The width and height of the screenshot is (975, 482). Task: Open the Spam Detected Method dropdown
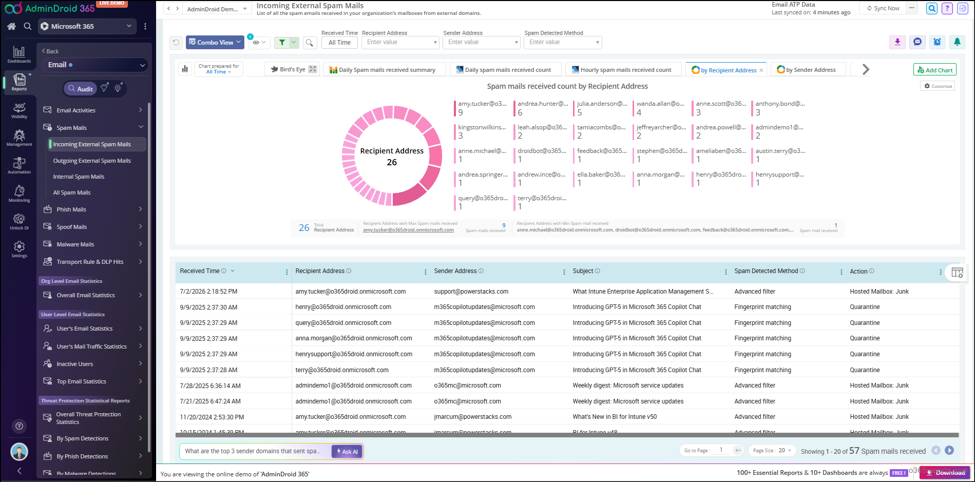(x=563, y=43)
